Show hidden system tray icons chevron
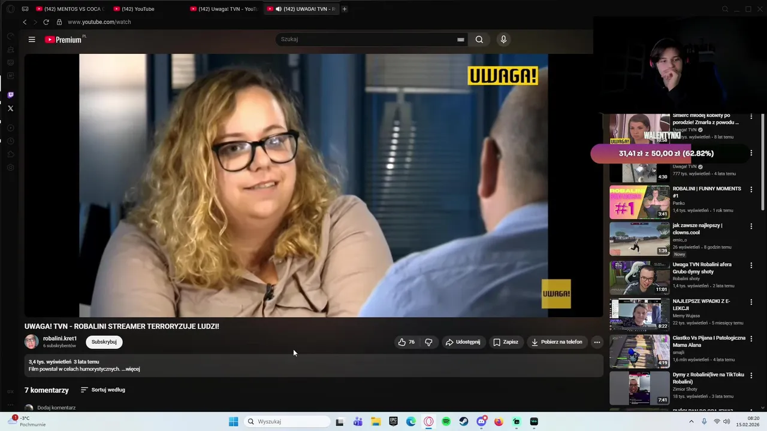The image size is (767, 431). [x=691, y=421]
